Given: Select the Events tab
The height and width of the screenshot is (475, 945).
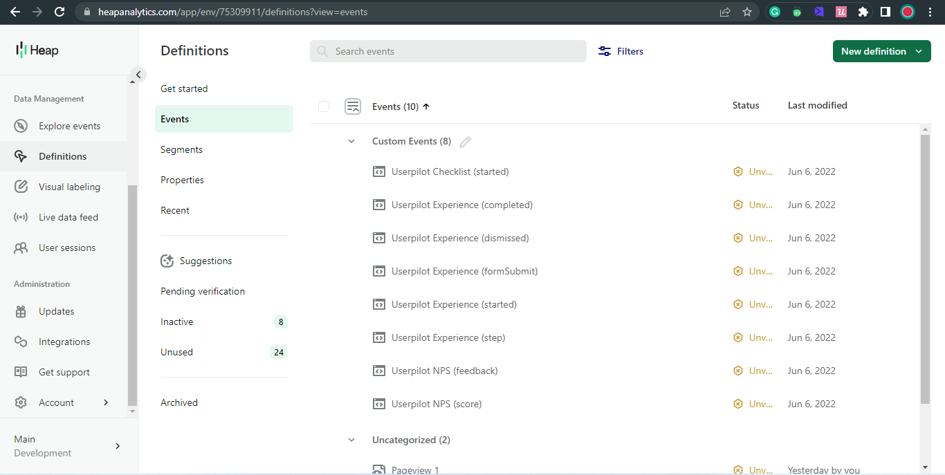Looking at the screenshot, I should click(224, 119).
